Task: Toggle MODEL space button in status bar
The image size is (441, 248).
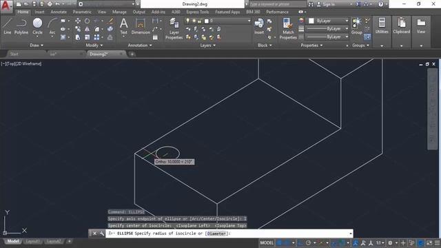Action: tap(267, 242)
